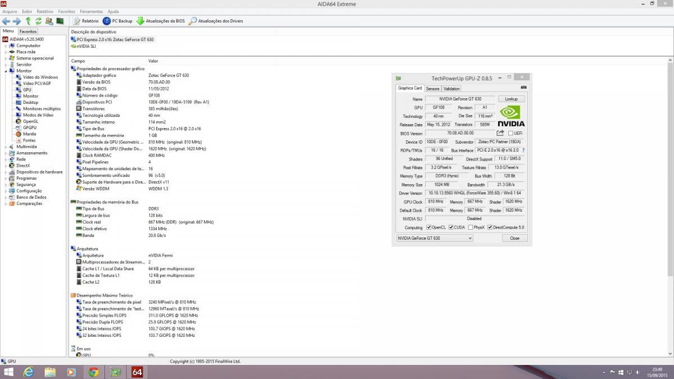Select Video do Windows tree item
Image resolution: width=674 pixels, height=379 pixels.
[40, 77]
